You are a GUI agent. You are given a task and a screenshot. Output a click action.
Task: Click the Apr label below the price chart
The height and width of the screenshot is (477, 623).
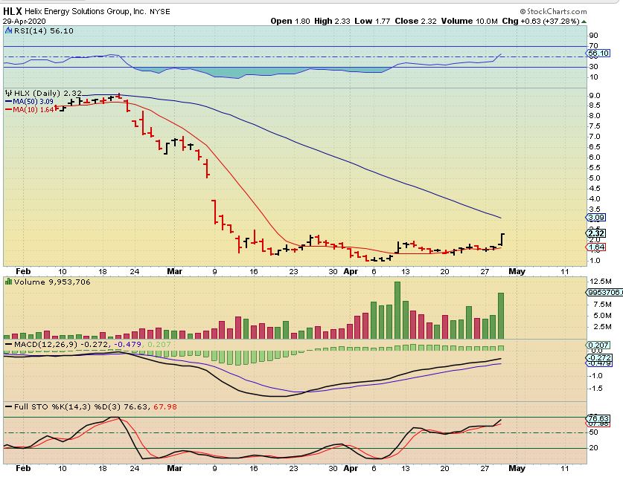point(351,272)
